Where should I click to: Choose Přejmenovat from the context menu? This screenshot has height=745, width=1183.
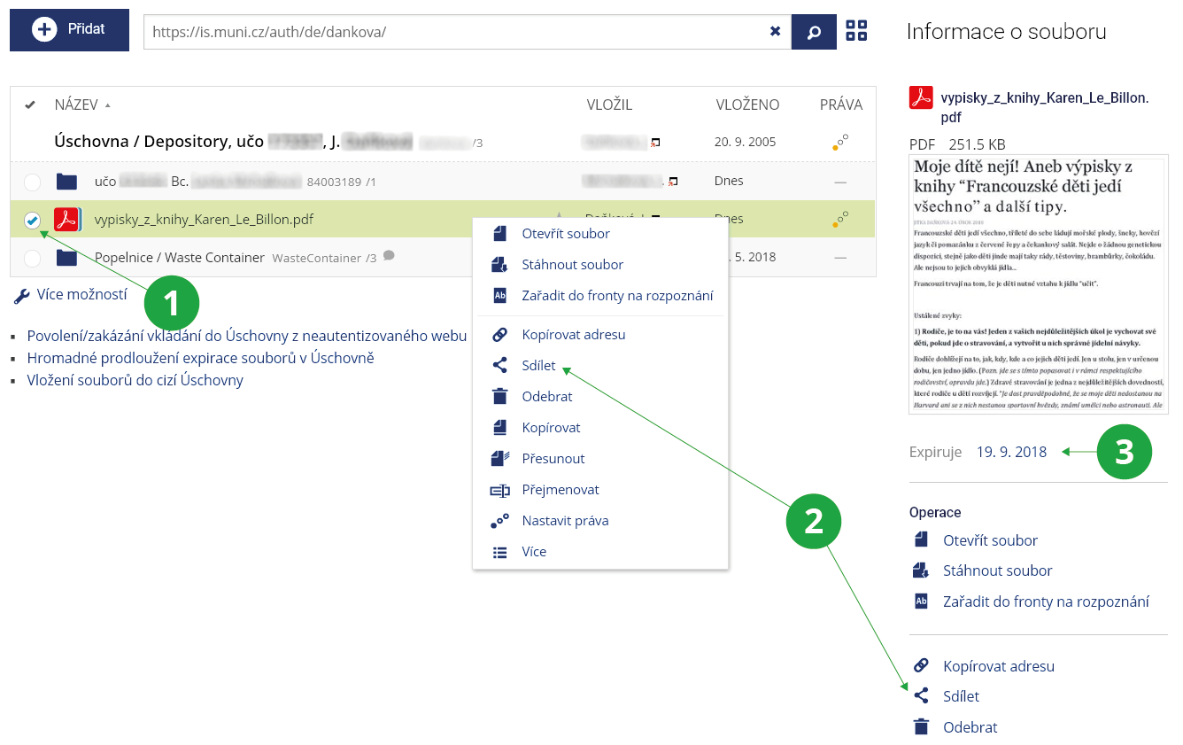point(560,490)
